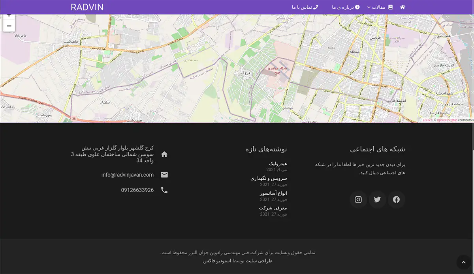Viewport: 474px width, 274px height.
Task: Click the envelope icon beside the email address
Action: [164, 175]
